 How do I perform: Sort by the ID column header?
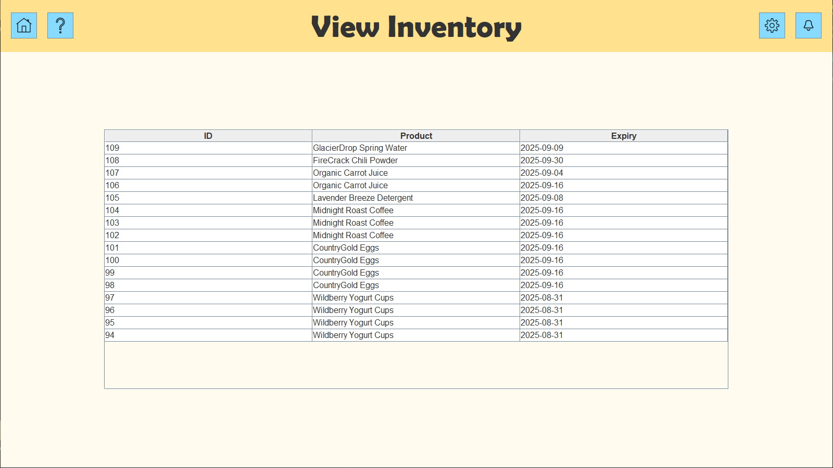point(208,136)
